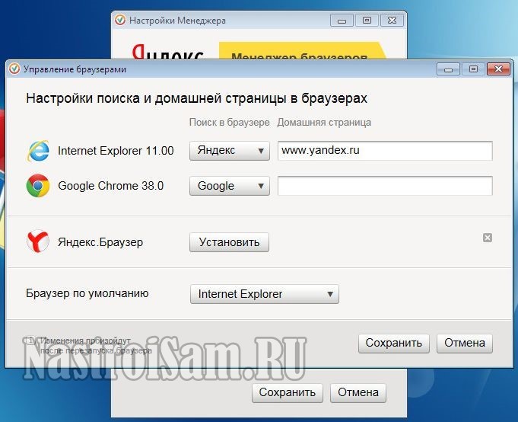
Task: Click Сохранить in Управление браузерами
Action: point(394,343)
